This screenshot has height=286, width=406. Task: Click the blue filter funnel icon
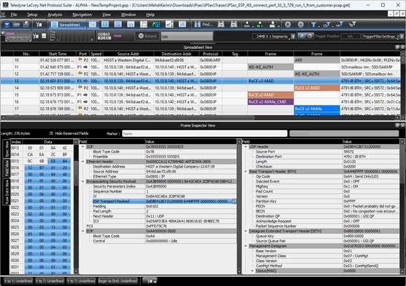coord(314,25)
